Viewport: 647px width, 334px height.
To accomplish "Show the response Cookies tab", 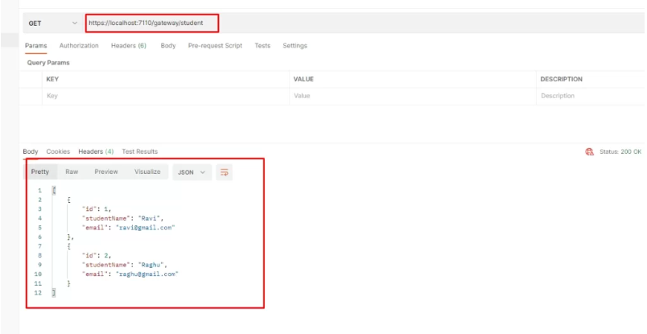I will pyautogui.click(x=58, y=151).
